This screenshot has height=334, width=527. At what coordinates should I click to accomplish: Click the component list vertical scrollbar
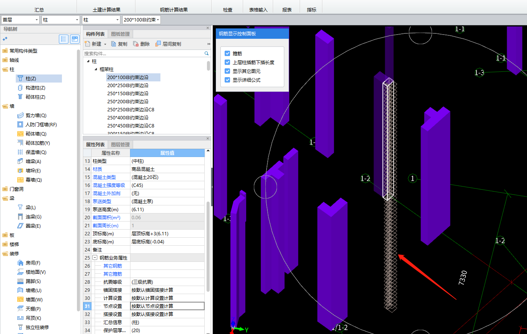[x=208, y=65]
